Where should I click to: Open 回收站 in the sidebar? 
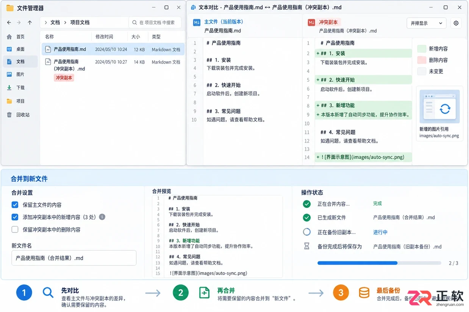20,115
